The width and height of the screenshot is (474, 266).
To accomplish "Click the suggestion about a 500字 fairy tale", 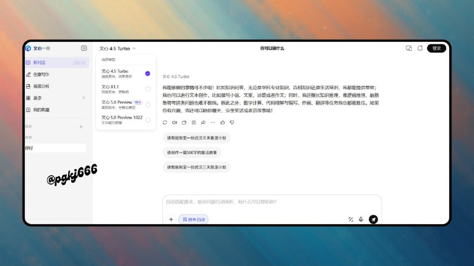I will click(x=192, y=153).
